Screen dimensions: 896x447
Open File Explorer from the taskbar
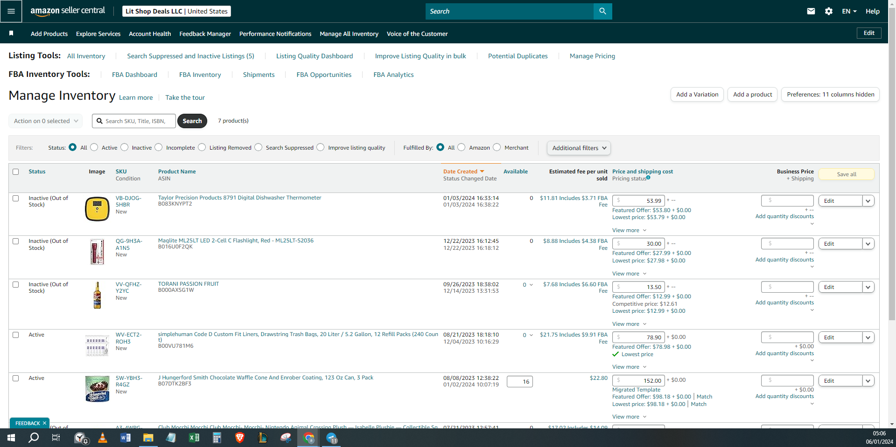coord(148,438)
